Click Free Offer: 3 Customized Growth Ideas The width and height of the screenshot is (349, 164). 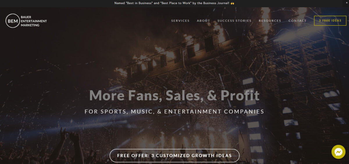(174, 156)
